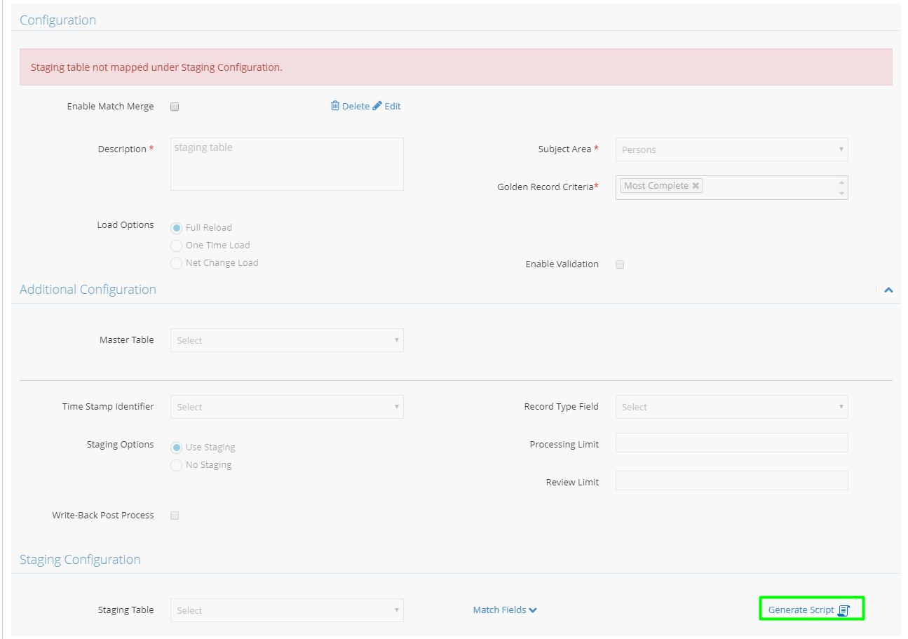
Task: Open the Record Type Field dropdown
Action: [731, 407]
